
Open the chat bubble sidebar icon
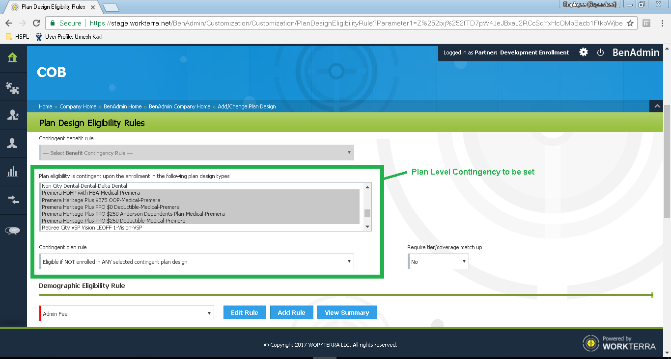click(x=13, y=231)
